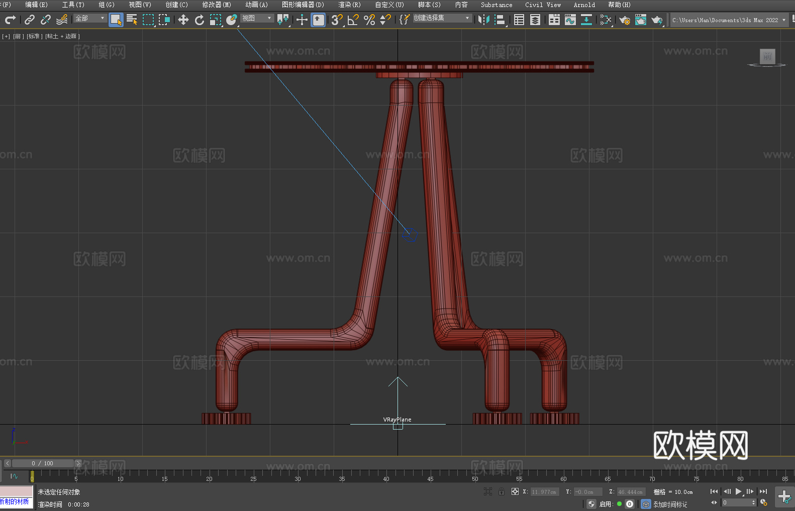Click the Unlink Selection icon
The height and width of the screenshot is (511, 795).
click(x=46, y=20)
